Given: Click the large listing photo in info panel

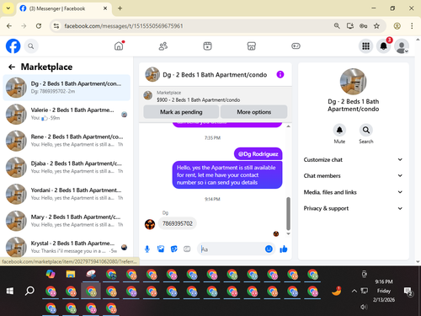Looking at the screenshot, I should [353, 82].
